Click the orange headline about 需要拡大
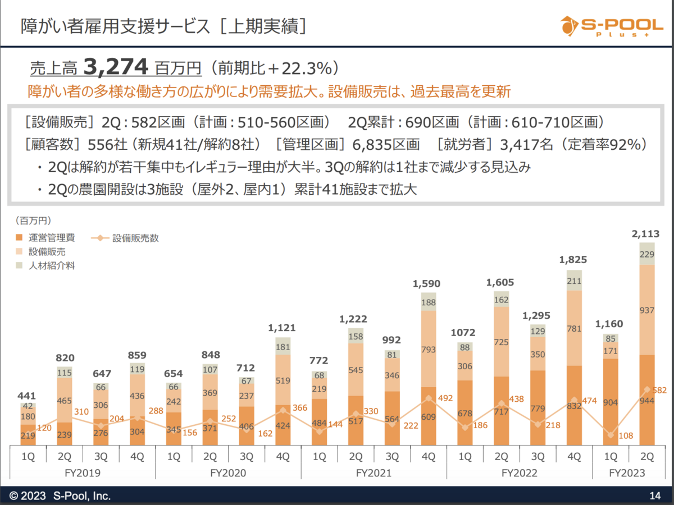The height and width of the screenshot is (505, 674). [269, 91]
